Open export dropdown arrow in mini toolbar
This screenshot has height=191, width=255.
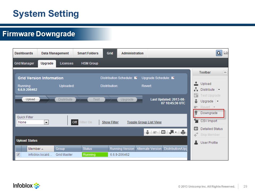pos(176,132)
